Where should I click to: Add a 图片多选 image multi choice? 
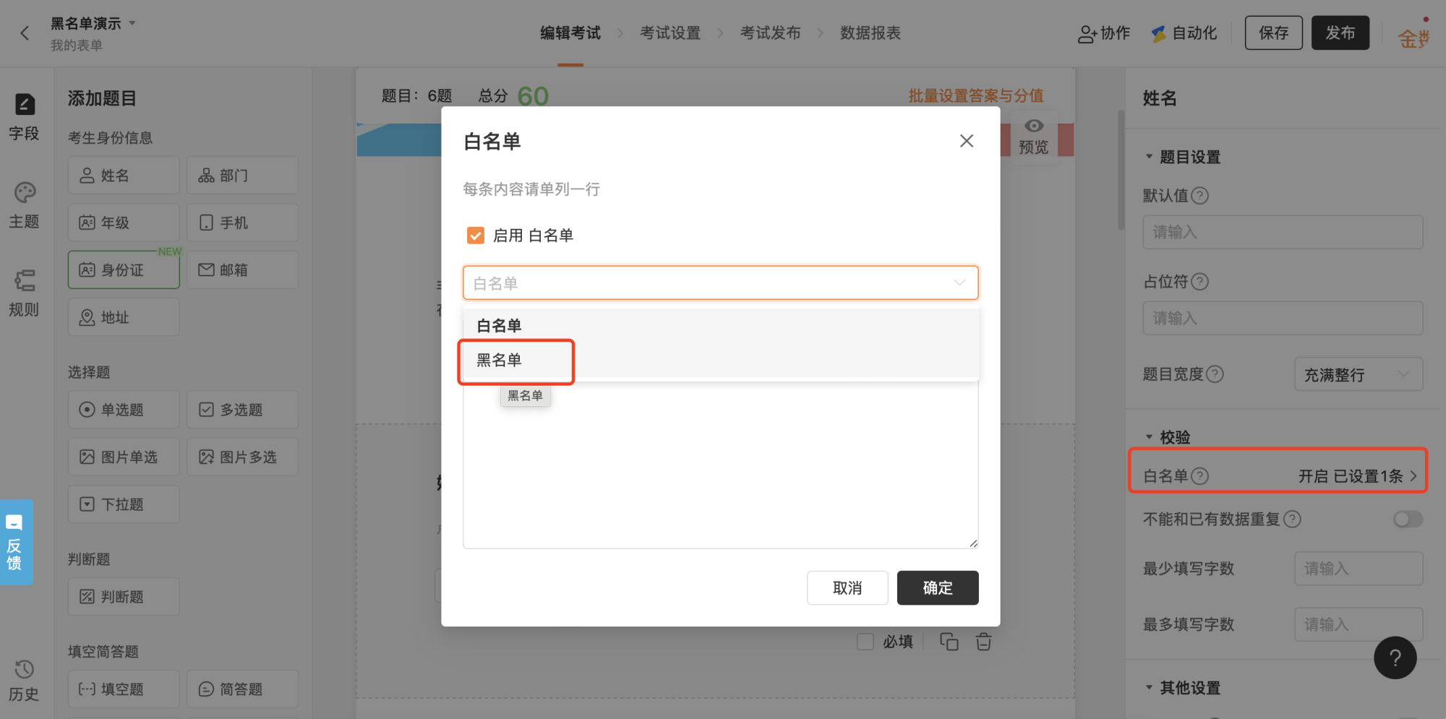coord(242,457)
